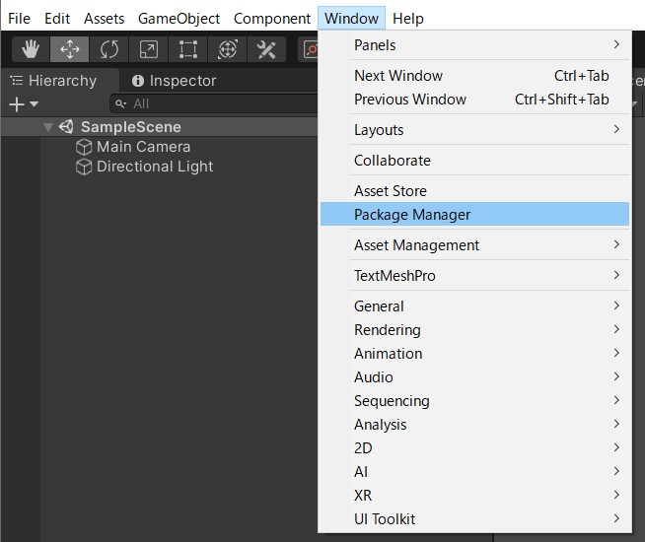Image resolution: width=645 pixels, height=542 pixels.
Task: Choose Asset Store menu entry
Action: click(x=391, y=191)
